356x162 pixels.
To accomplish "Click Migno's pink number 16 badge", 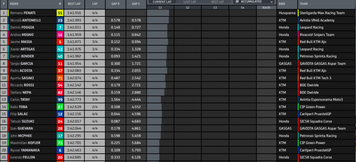I will (x=60, y=35).
